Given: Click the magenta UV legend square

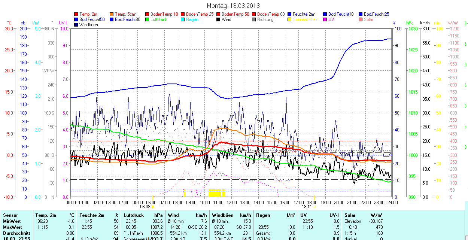Looking at the screenshot, I should point(325,19).
